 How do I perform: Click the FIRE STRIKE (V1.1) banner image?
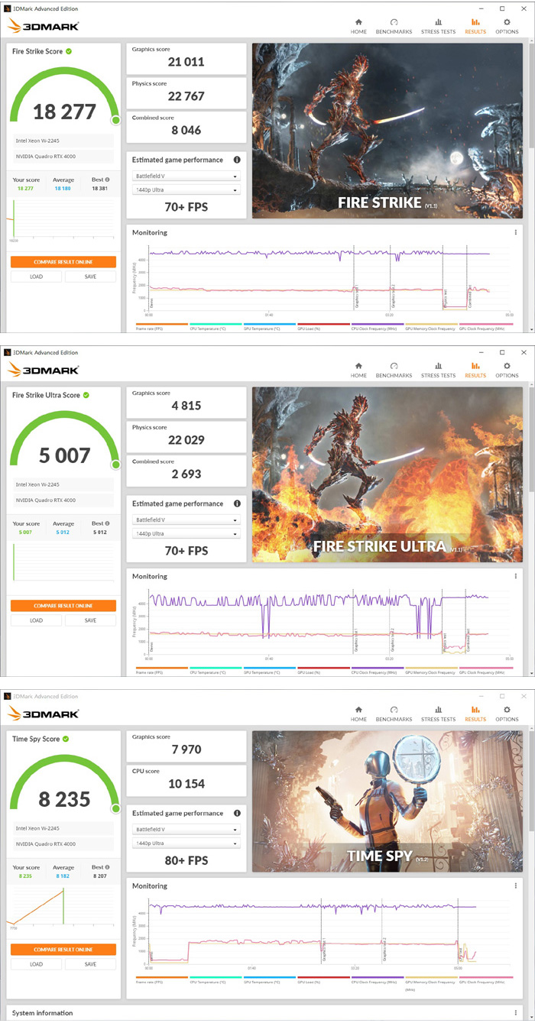[x=387, y=131]
